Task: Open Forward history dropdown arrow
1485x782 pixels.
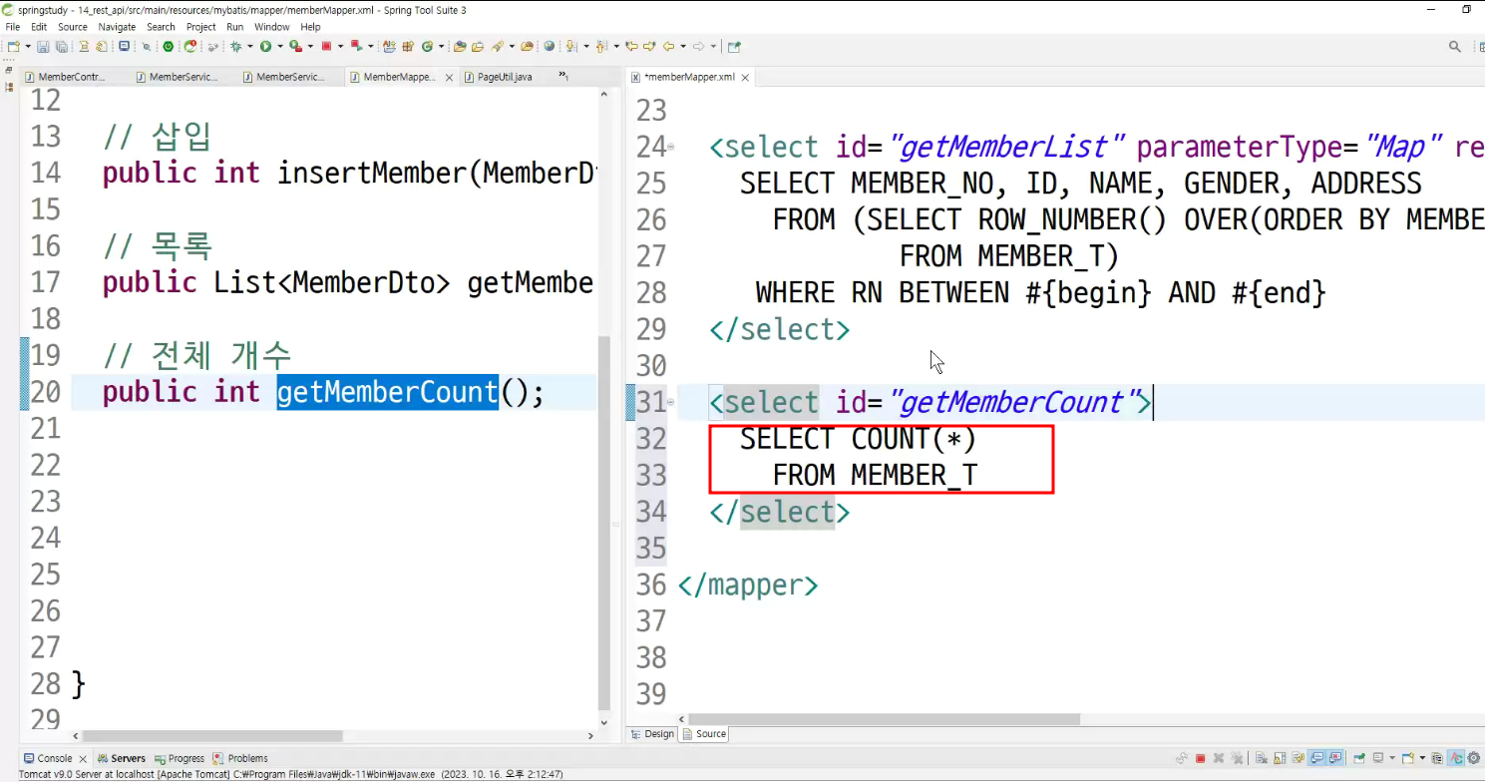Action: pos(713,46)
